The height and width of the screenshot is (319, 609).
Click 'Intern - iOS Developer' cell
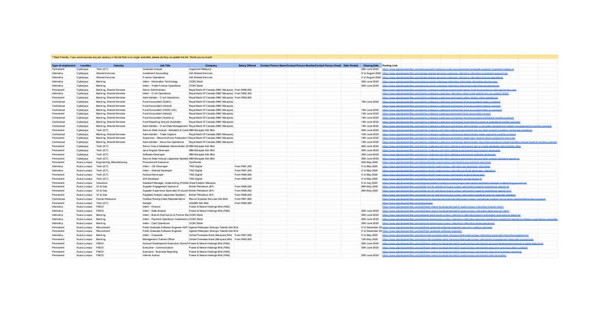tap(165, 167)
